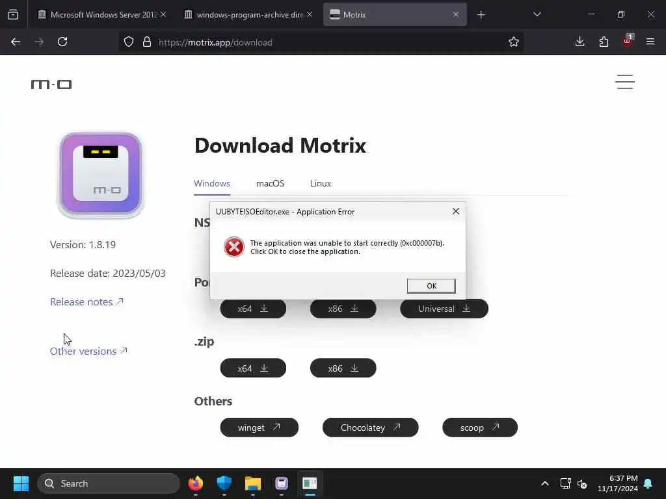Click the network status tray icon
The image size is (666, 499).
click(x=565, y=483)
